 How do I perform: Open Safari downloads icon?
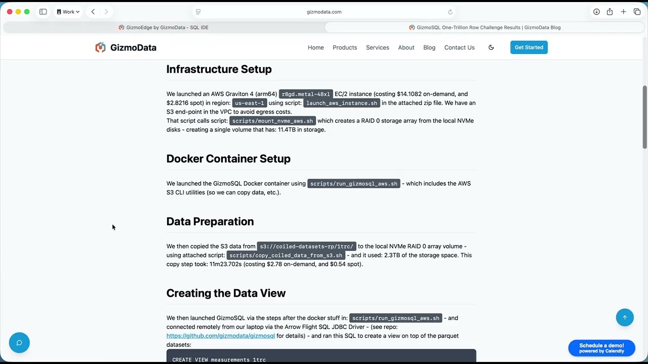tap(596, 12)
